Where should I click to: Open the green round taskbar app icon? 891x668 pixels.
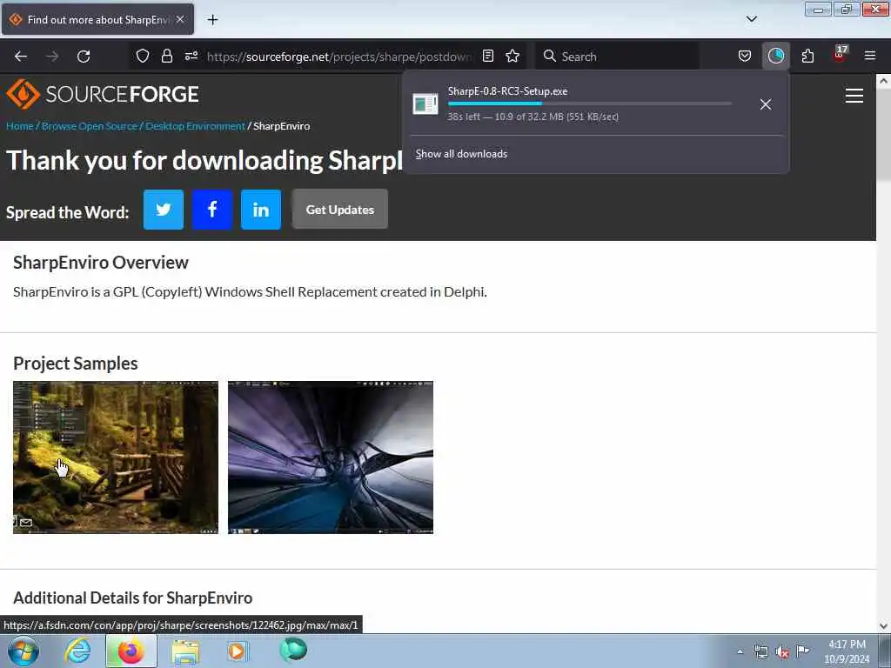(x=293, y=650)
